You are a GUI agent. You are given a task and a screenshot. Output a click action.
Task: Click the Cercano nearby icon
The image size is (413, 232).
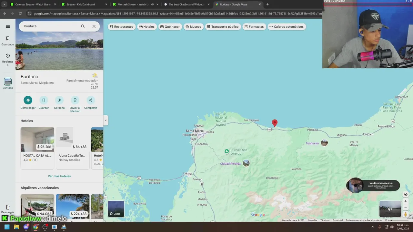59,100
